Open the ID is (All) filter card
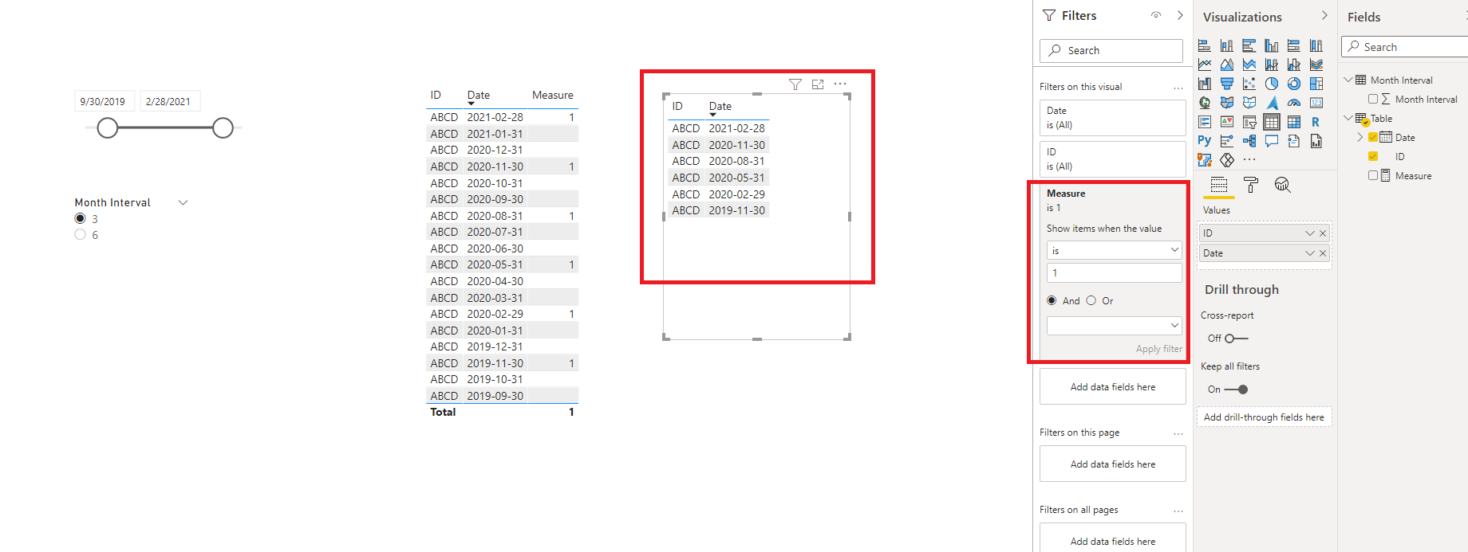Viewport: 1468px width, 552px height. pyautogui.click(x=1112, y=159)
